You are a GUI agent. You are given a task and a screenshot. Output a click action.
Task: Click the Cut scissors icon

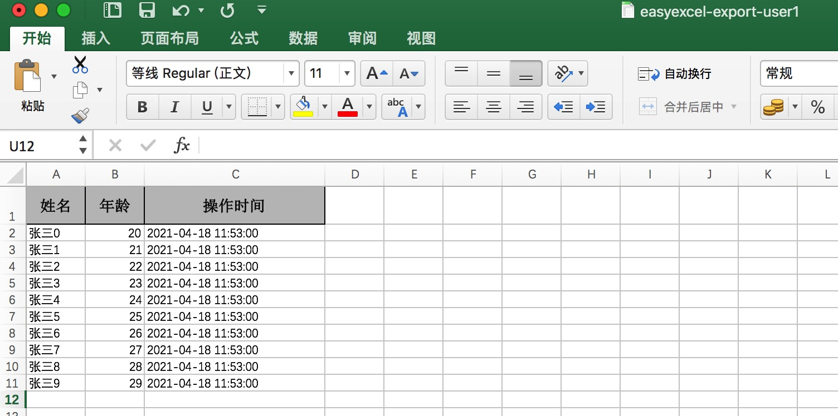click(x=80, y=65)
